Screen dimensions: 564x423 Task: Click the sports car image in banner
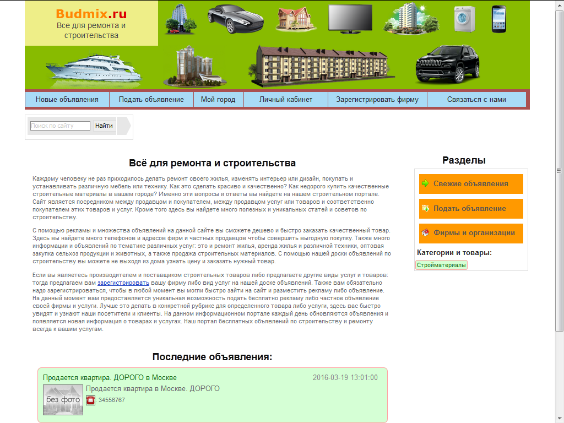pyautogui.click(x=235, y=19)
